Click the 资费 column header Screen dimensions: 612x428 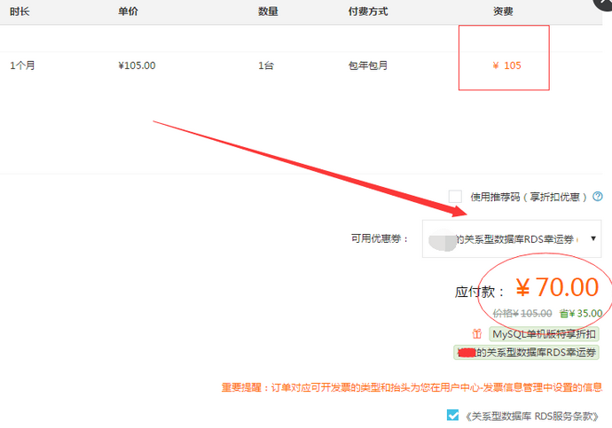click(x=503, y=12)
